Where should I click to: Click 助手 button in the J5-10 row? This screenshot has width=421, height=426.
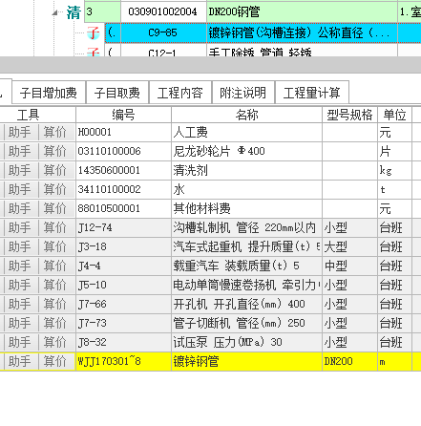(20, 286)
